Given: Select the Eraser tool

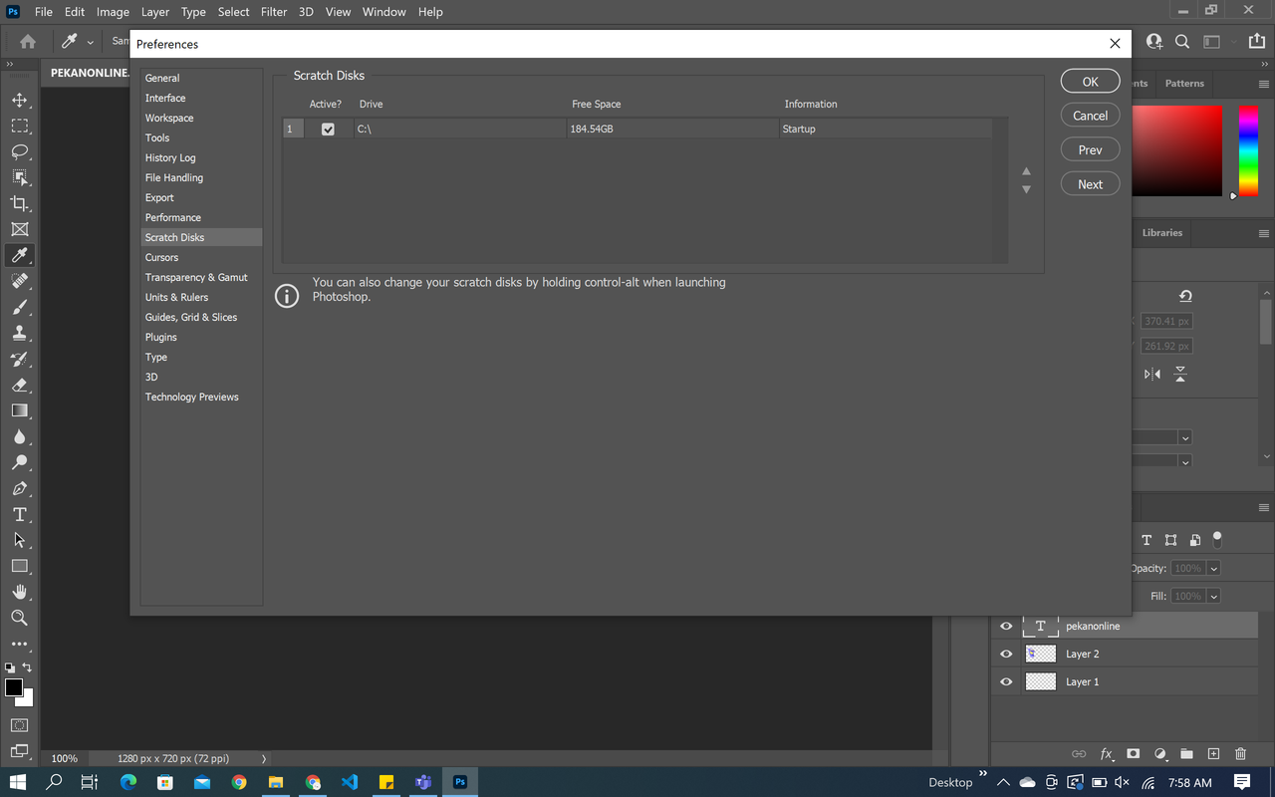Looking at the screenshot, I should coord(19,385).
